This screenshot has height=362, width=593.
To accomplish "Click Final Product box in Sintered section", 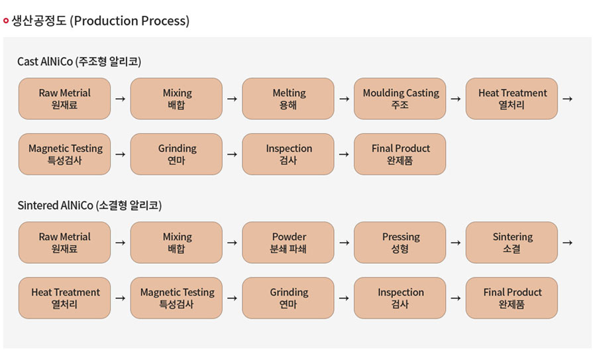I will pyautogui.click(x=512, y=298).
